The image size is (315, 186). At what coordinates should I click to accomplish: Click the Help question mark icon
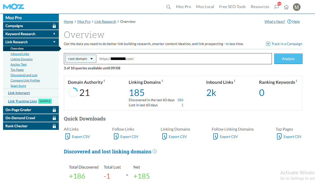pyautogui.click(x=289, y=22)
